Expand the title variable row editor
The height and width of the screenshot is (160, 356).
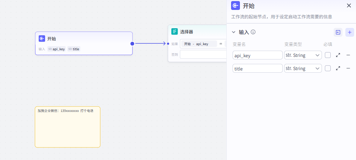[x=338, y=68]
